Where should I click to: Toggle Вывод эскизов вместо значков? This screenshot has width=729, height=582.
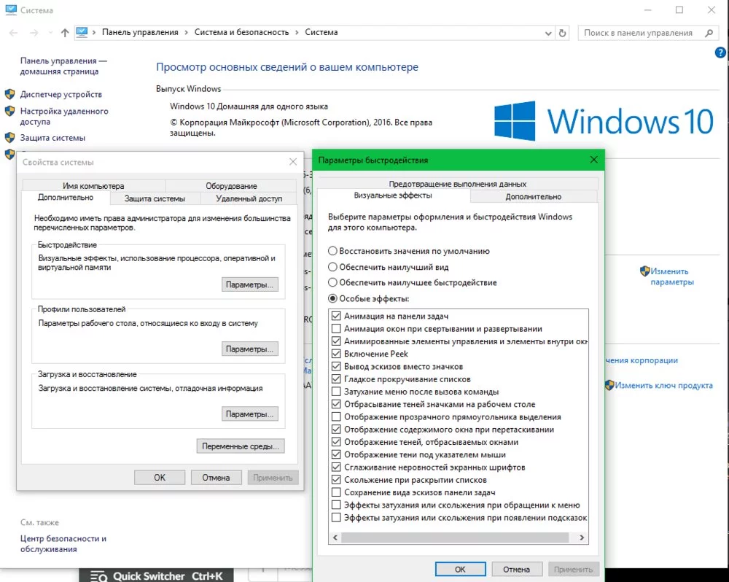pyautogui.click(x=336, y=366)
